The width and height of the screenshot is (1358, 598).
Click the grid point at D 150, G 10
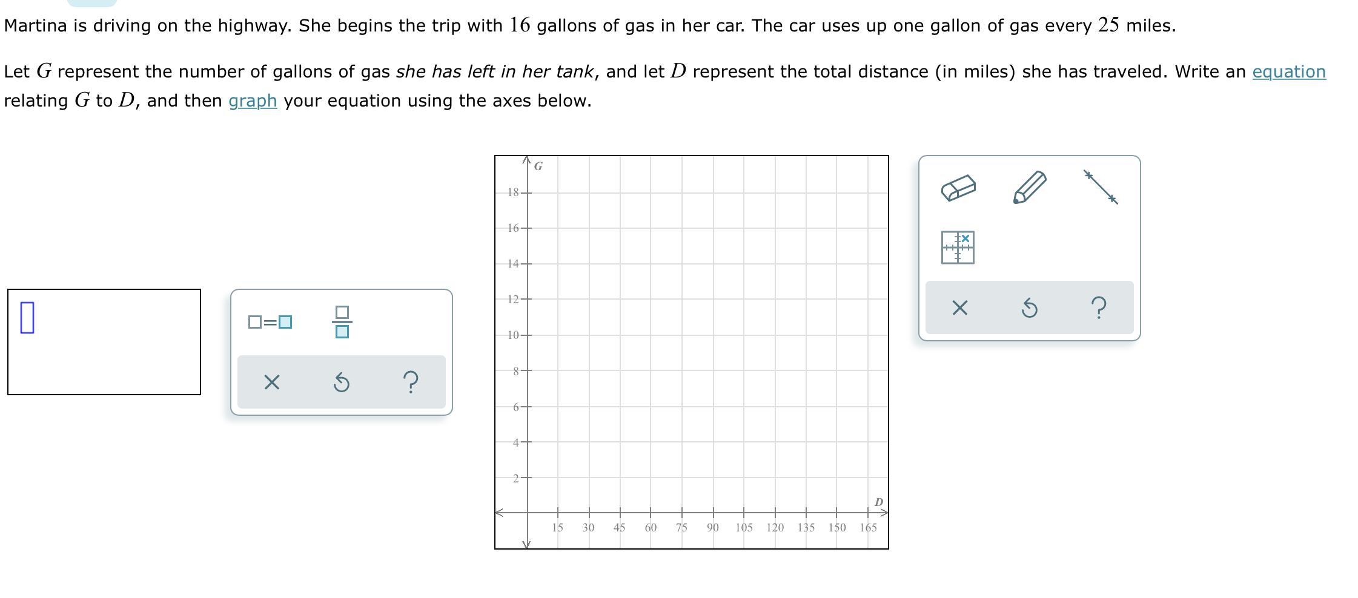tap(836, 335)
